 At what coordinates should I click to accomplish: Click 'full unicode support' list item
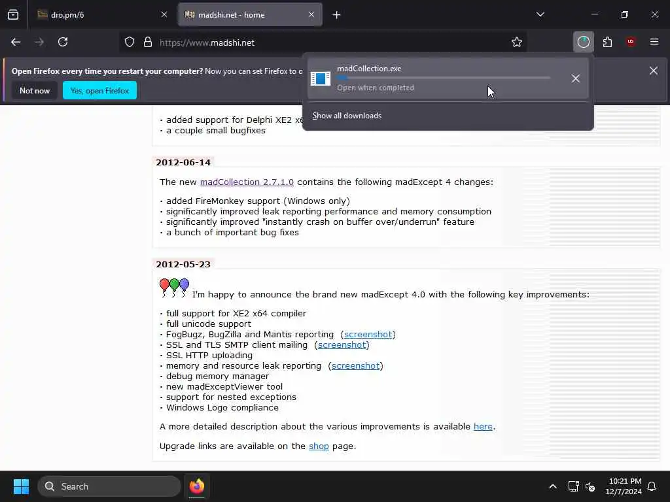point(209,324)
